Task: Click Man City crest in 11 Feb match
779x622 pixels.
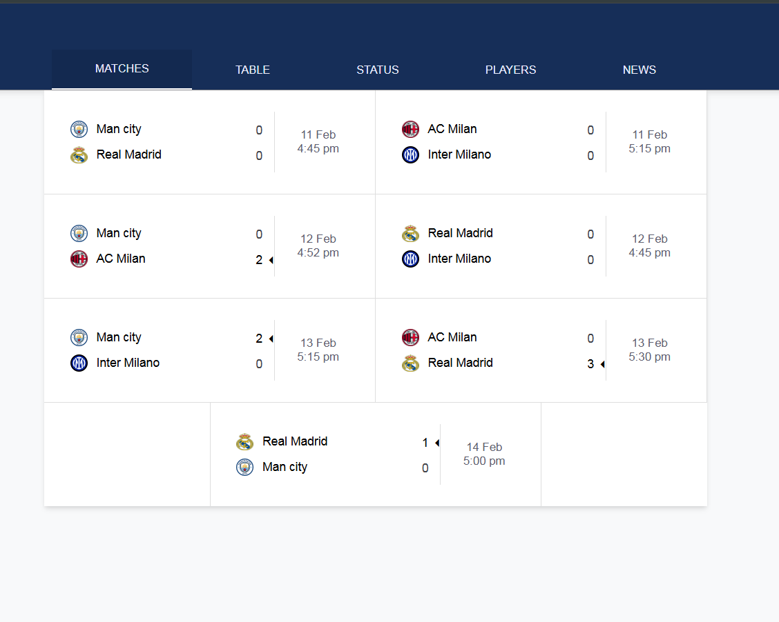Action: 79,130
